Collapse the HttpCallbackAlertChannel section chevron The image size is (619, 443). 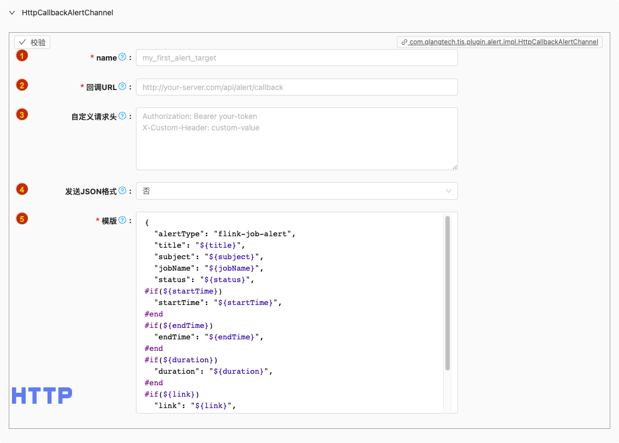click(x=12, y=13)
